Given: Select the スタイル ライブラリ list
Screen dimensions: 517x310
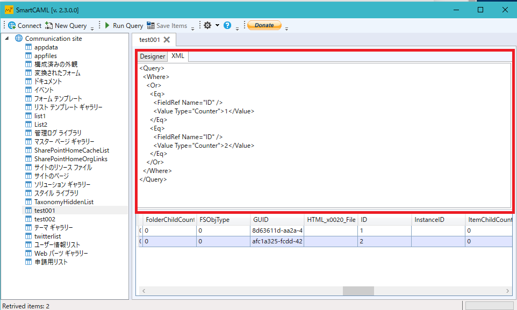Looking at the screenshot, I should point(56,193).
